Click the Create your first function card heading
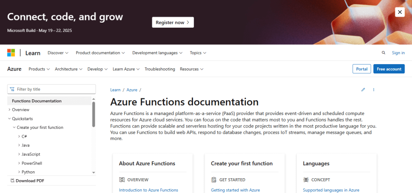 point(242,163)
